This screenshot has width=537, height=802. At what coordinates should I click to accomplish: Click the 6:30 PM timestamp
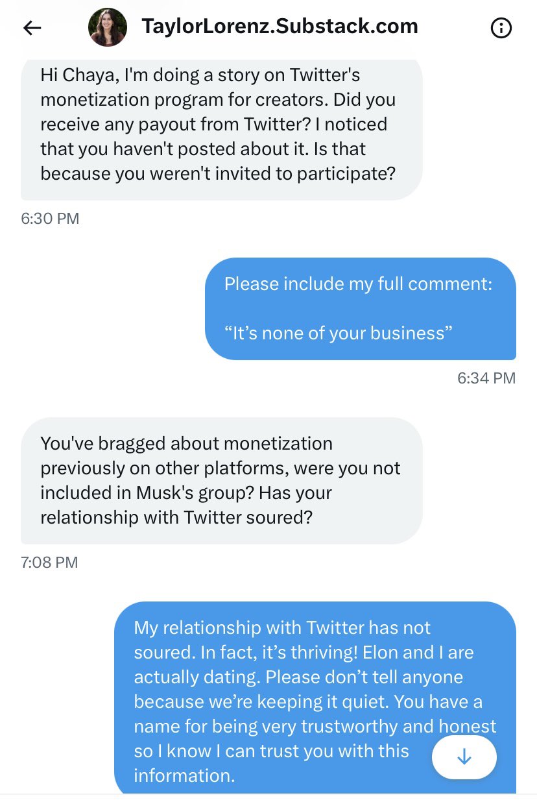tap(50, 219)
